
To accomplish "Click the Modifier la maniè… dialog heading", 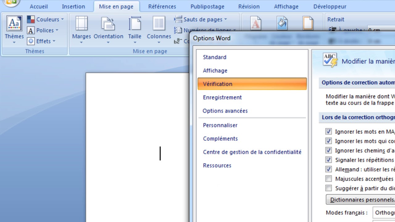I will 368,61.
